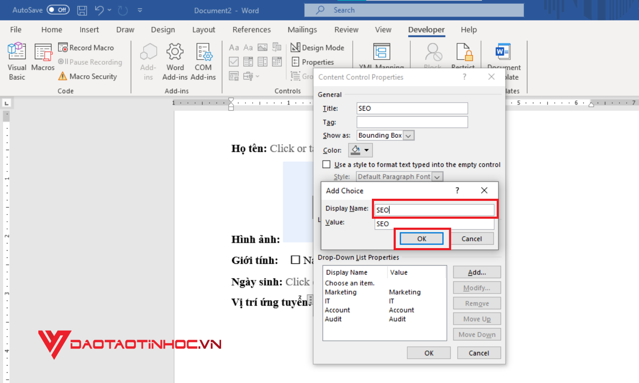Screen dimensions: 639x383
Task: Insert a Date Picker content control
Action: [277, 62]
